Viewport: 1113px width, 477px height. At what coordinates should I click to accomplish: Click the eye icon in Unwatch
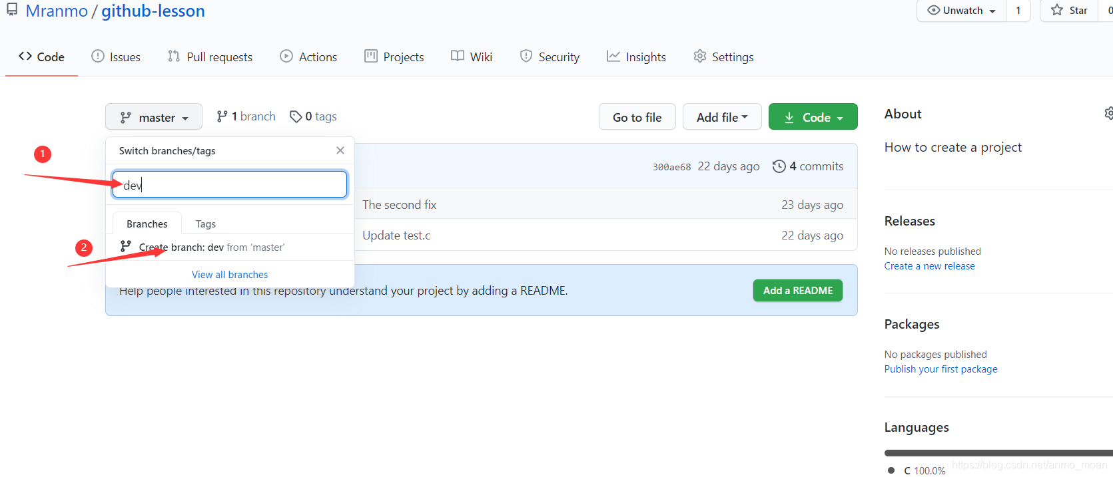tap(934, 10)
